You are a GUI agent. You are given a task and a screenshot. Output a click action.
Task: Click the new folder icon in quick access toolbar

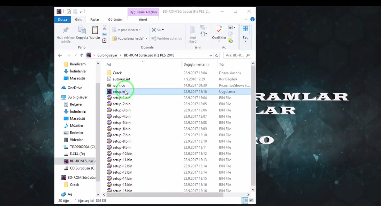click(75, 12)
